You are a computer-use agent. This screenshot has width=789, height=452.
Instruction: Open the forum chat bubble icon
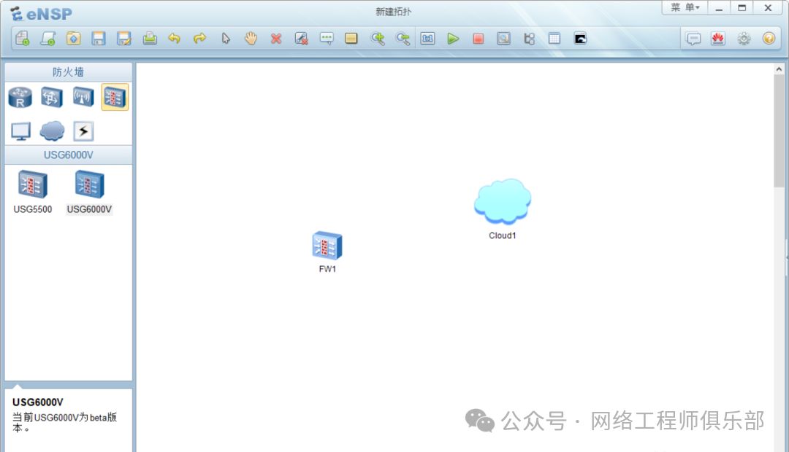[693, 38]
